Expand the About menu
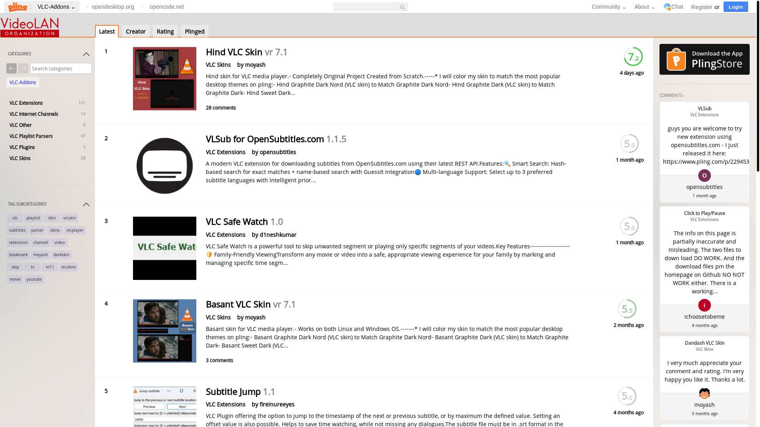Screen dimensions: 760x427 [644, 7]
